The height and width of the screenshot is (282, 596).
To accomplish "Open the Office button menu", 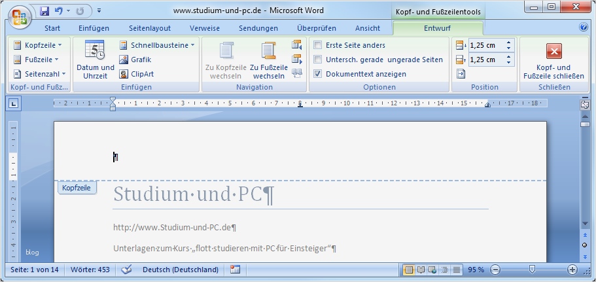I will point(19,17).
